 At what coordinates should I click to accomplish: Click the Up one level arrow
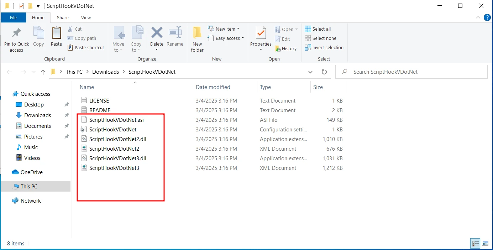[43, 72]
